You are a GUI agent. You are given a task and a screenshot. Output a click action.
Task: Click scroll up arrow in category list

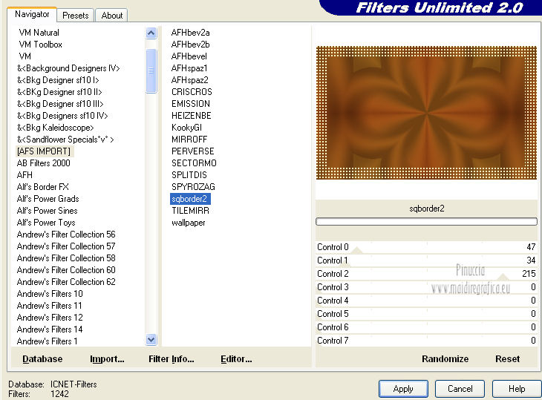point(151,33)
